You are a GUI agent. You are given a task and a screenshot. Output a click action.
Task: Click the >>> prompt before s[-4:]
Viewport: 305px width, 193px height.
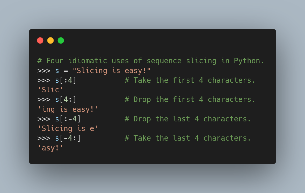click(x=44, y=138)
